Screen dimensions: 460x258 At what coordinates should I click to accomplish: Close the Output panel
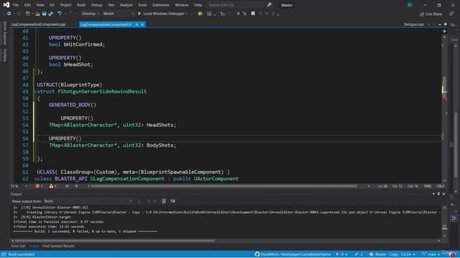[x=443, y=193]
